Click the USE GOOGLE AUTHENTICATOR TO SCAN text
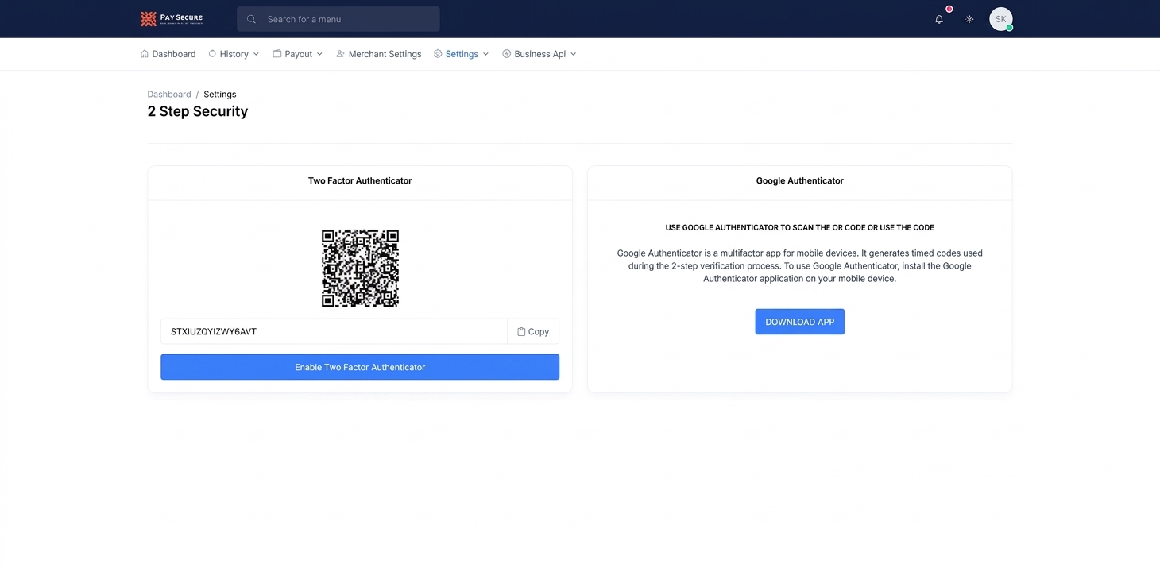The width and height of the screenshot is (1160, 572). click(799, 227)
